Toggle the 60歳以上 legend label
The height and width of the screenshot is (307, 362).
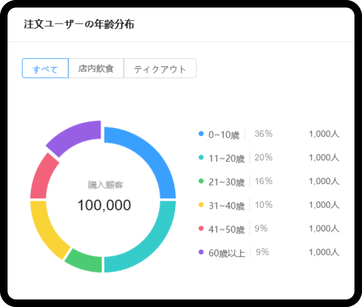[227, 253]
